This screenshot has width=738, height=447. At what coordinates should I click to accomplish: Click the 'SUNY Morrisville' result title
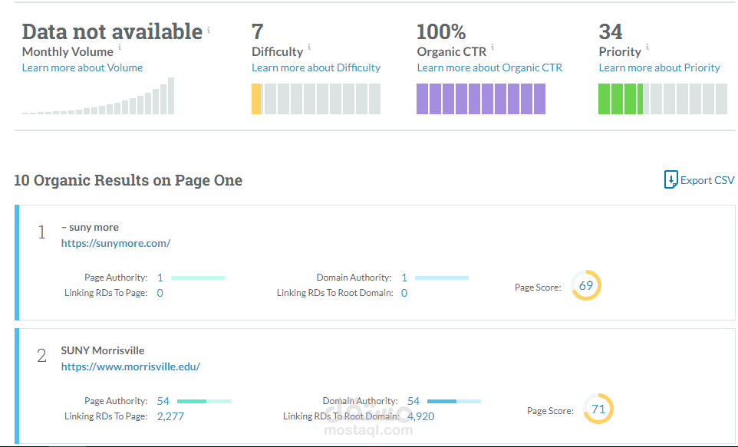[103, 350]
